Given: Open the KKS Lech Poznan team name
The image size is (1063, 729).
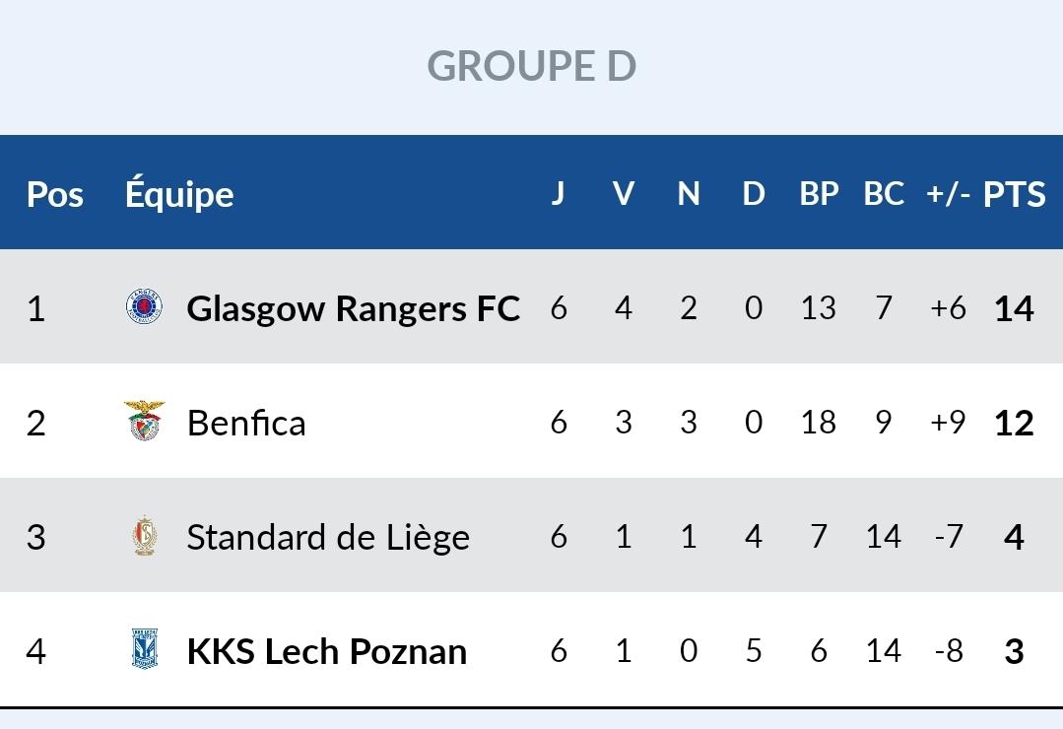Looking at the screenshot, I should point(327,652).
